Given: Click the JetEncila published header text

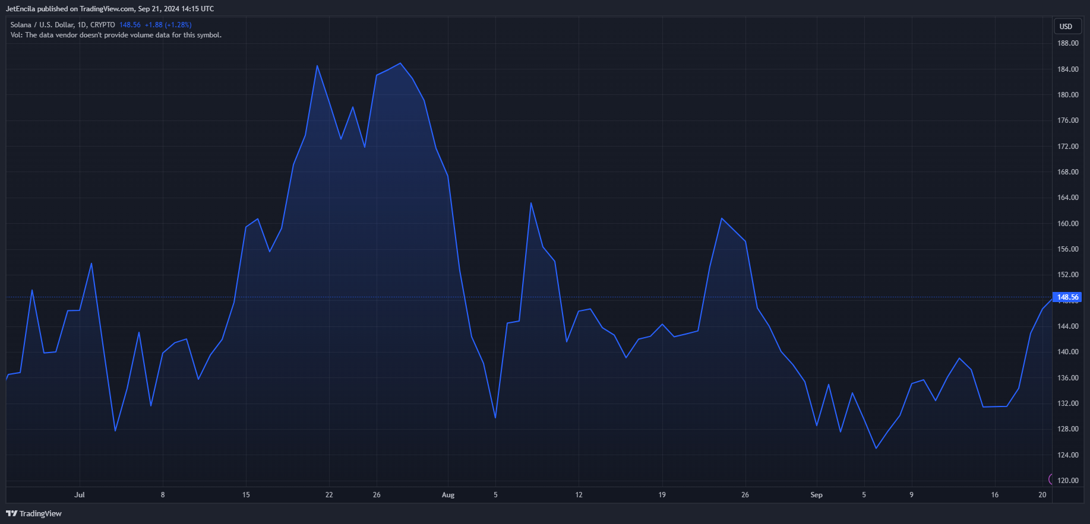Looking at the screenshot, I should point(110,9).
